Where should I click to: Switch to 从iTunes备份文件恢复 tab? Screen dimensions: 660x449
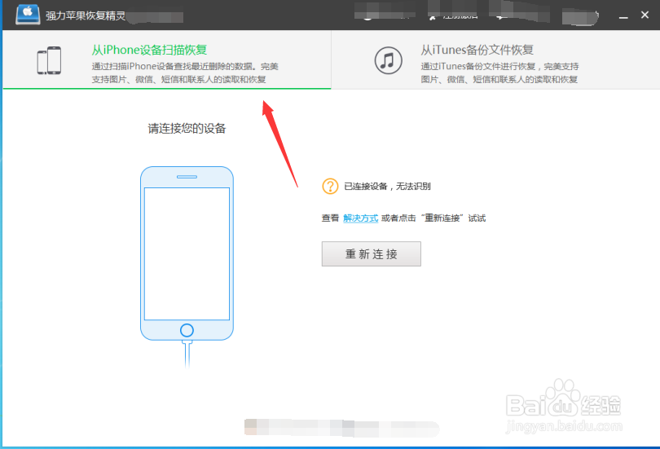click(x=495, y=59)
